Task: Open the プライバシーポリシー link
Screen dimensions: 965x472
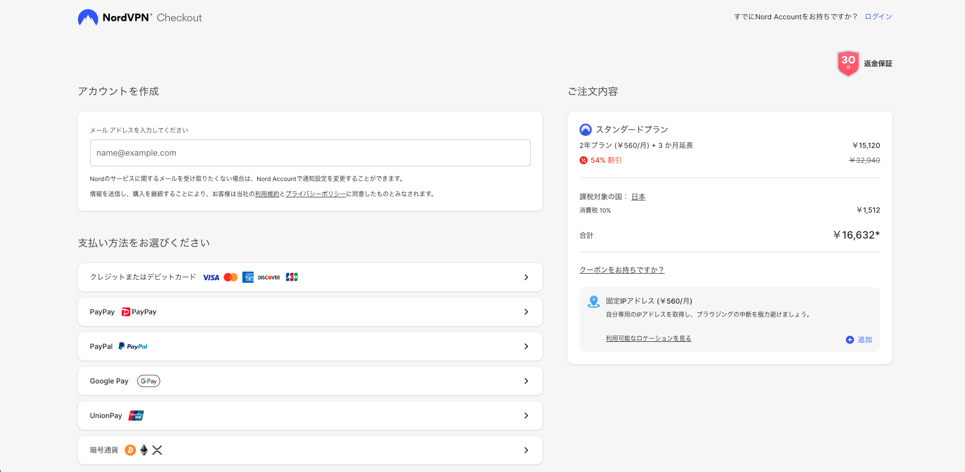Action: point(316,194)
